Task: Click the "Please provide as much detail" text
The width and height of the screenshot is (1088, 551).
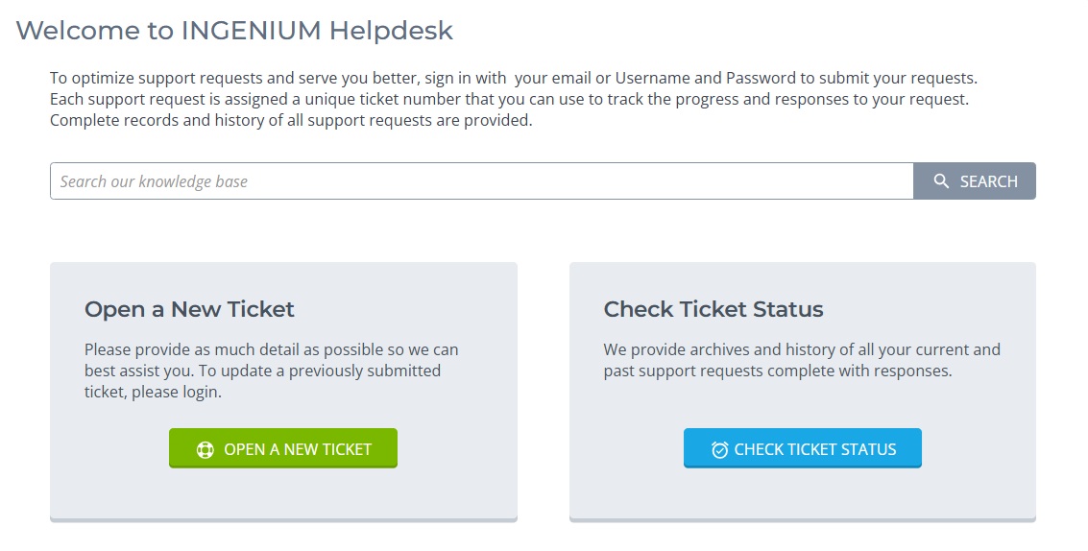Action: click(x=271, y=349)
